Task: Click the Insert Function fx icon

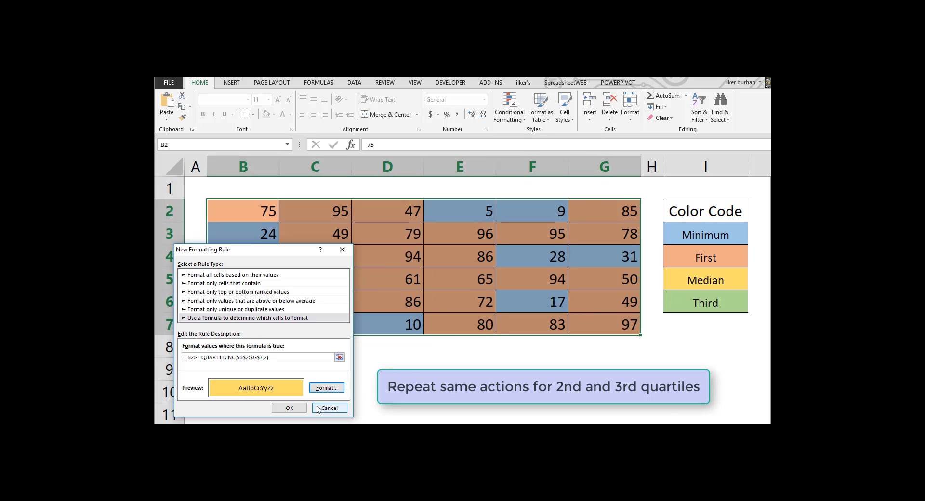Action: (x=350, y=145)
